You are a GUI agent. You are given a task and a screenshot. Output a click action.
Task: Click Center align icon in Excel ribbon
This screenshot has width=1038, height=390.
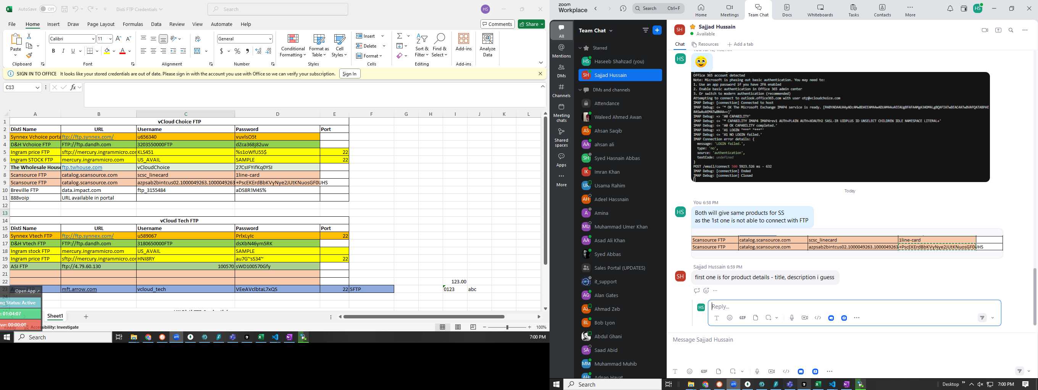click(x=153, y=51)
